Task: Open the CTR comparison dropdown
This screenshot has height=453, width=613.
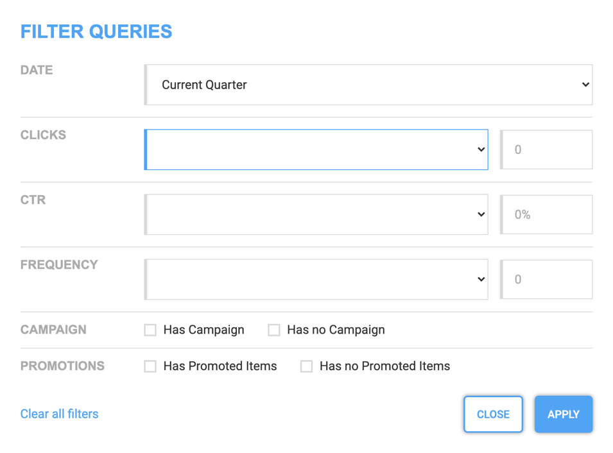Action: (316, 214)
